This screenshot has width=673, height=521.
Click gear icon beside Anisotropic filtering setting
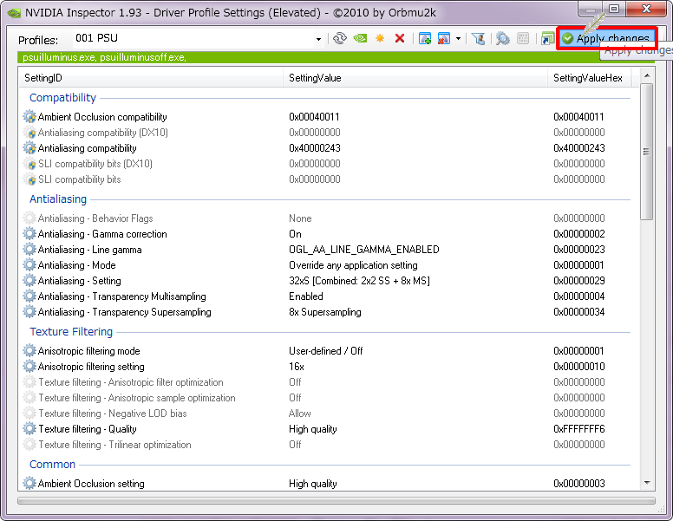pos(29,367)
